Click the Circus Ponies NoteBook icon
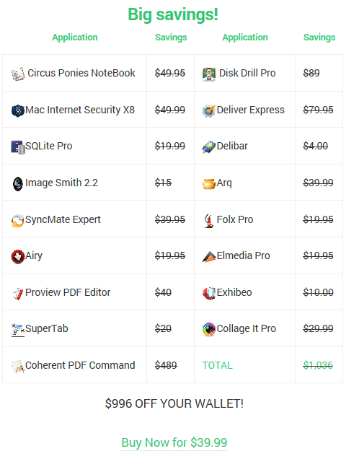This screenshot has height=459, width=359. point(18,74)
